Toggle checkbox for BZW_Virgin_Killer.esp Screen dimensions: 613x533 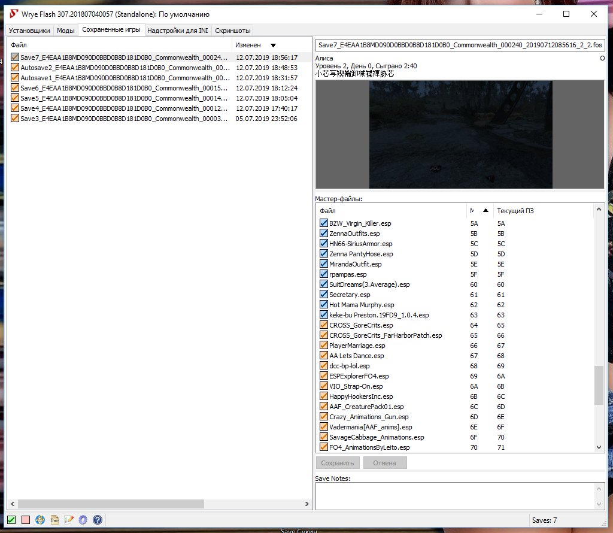[324, 223]
